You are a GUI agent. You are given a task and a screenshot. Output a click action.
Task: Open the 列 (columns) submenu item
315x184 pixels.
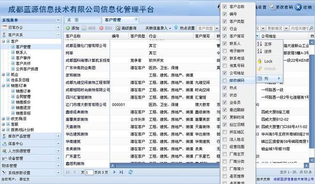pyautogui.click(x=269, y=78)
